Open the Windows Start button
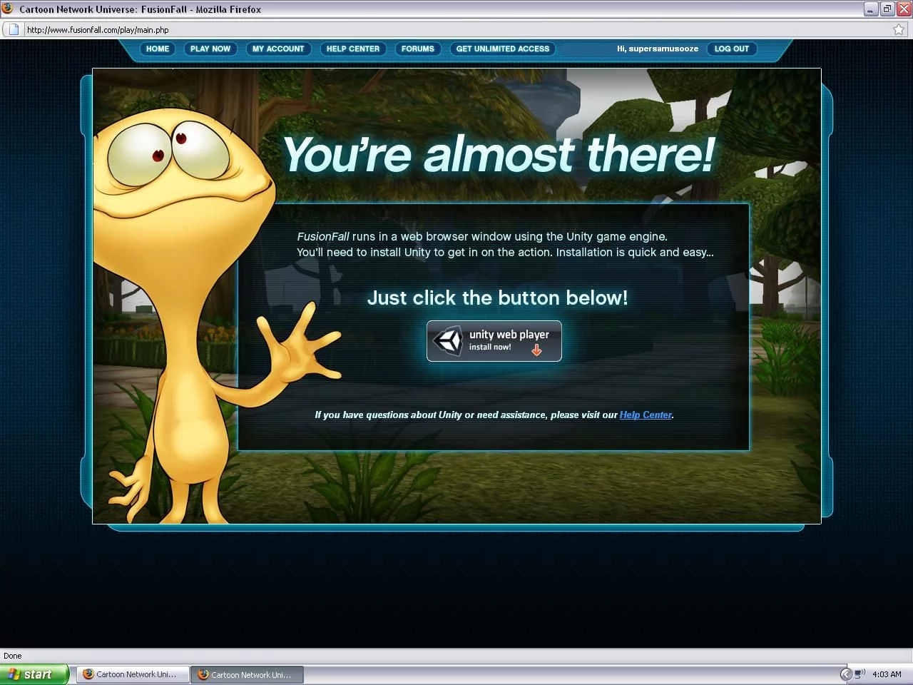Screen dimensions: 913x685 click(34, 674)
